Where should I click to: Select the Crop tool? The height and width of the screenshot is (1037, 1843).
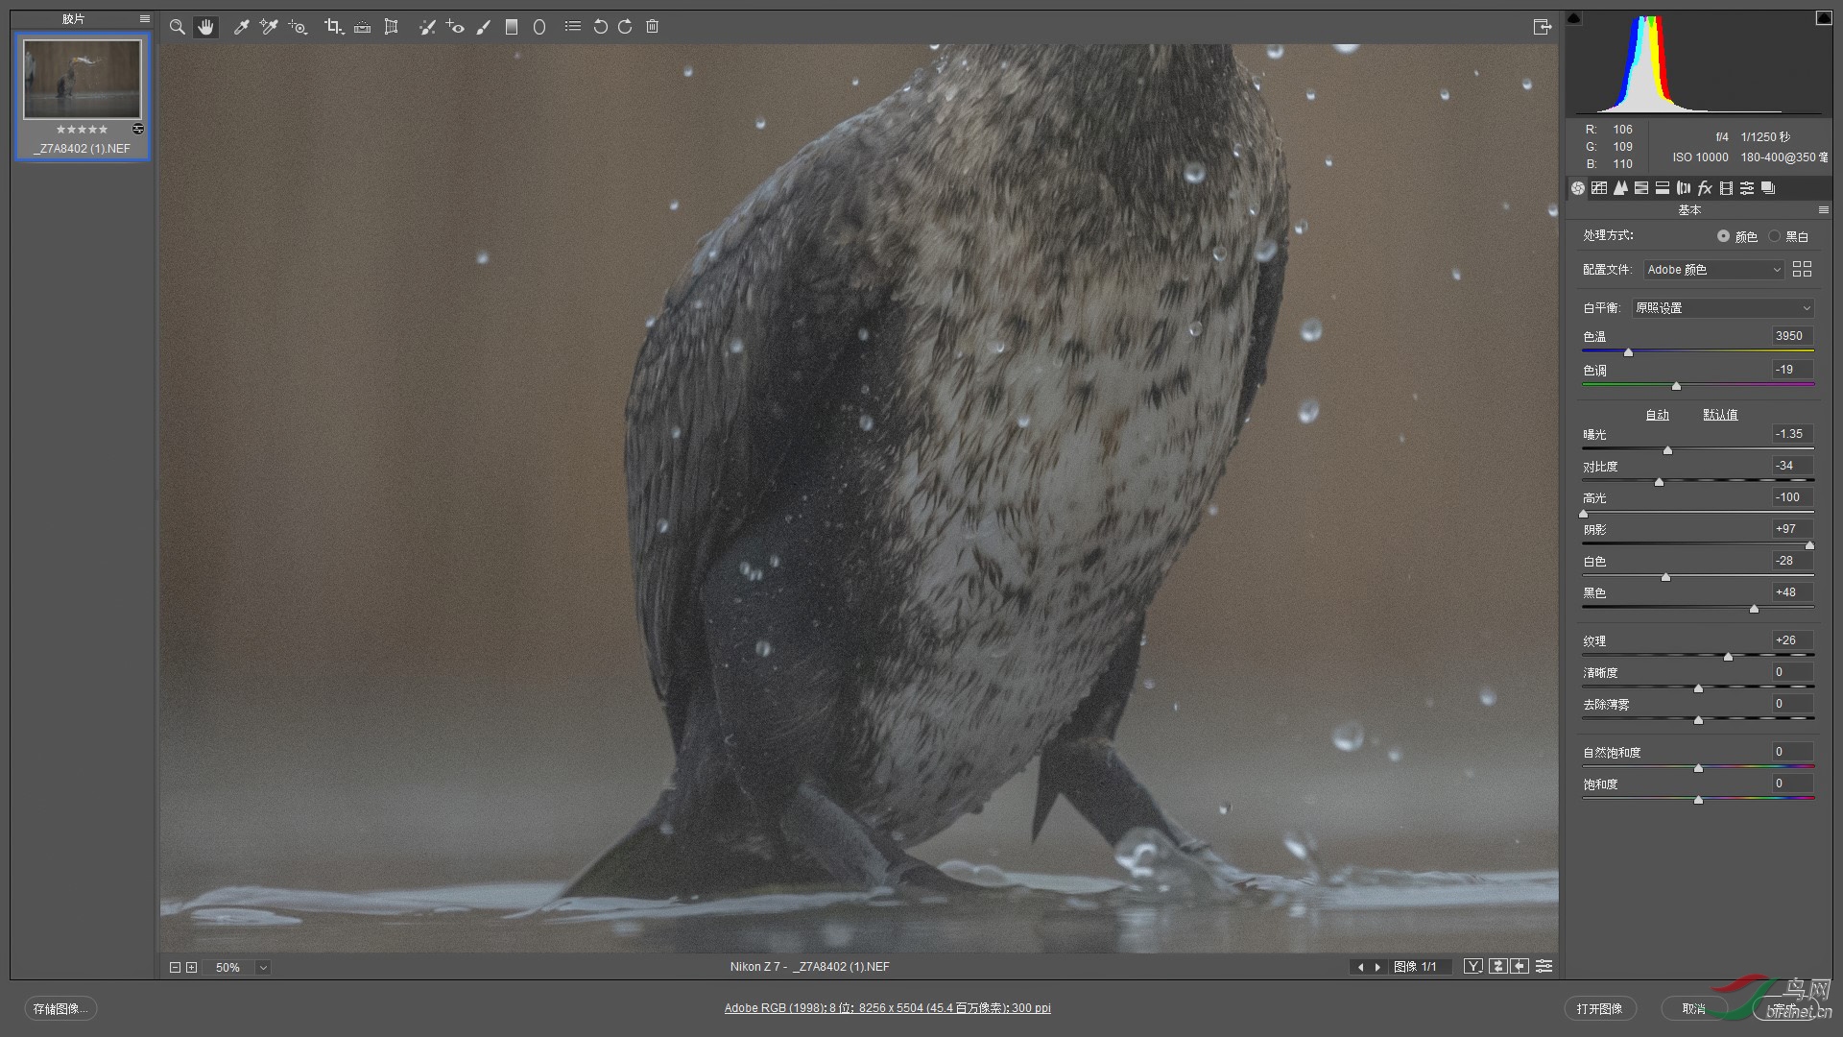coord(333,27)
